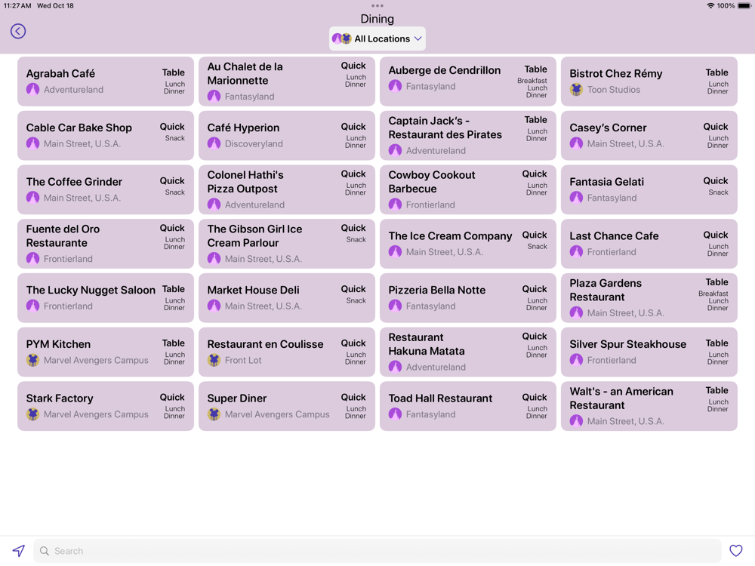Select Fantasia Gelati
This screenshot has width=755, height=566.
649,189
